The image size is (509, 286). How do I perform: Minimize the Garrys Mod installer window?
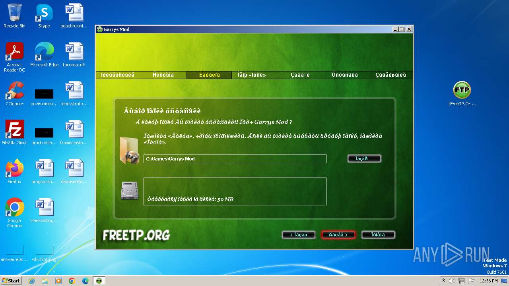pyautogui.click(x=395, y=29)
